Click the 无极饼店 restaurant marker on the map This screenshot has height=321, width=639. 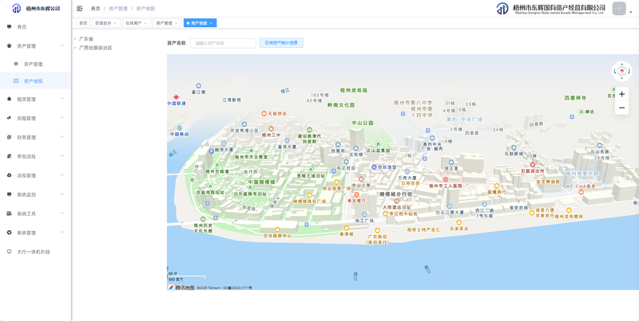(x=264, y=113)
